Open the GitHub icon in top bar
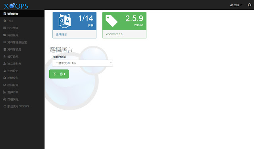This screenshot has width=254, height=149. (249, 5)
